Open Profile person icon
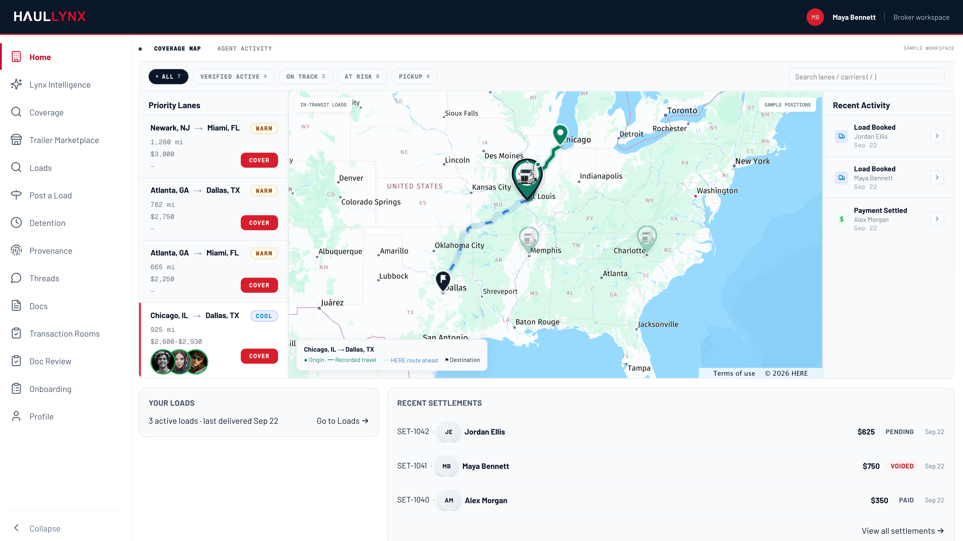963x541 pixels. click(16, 416)
